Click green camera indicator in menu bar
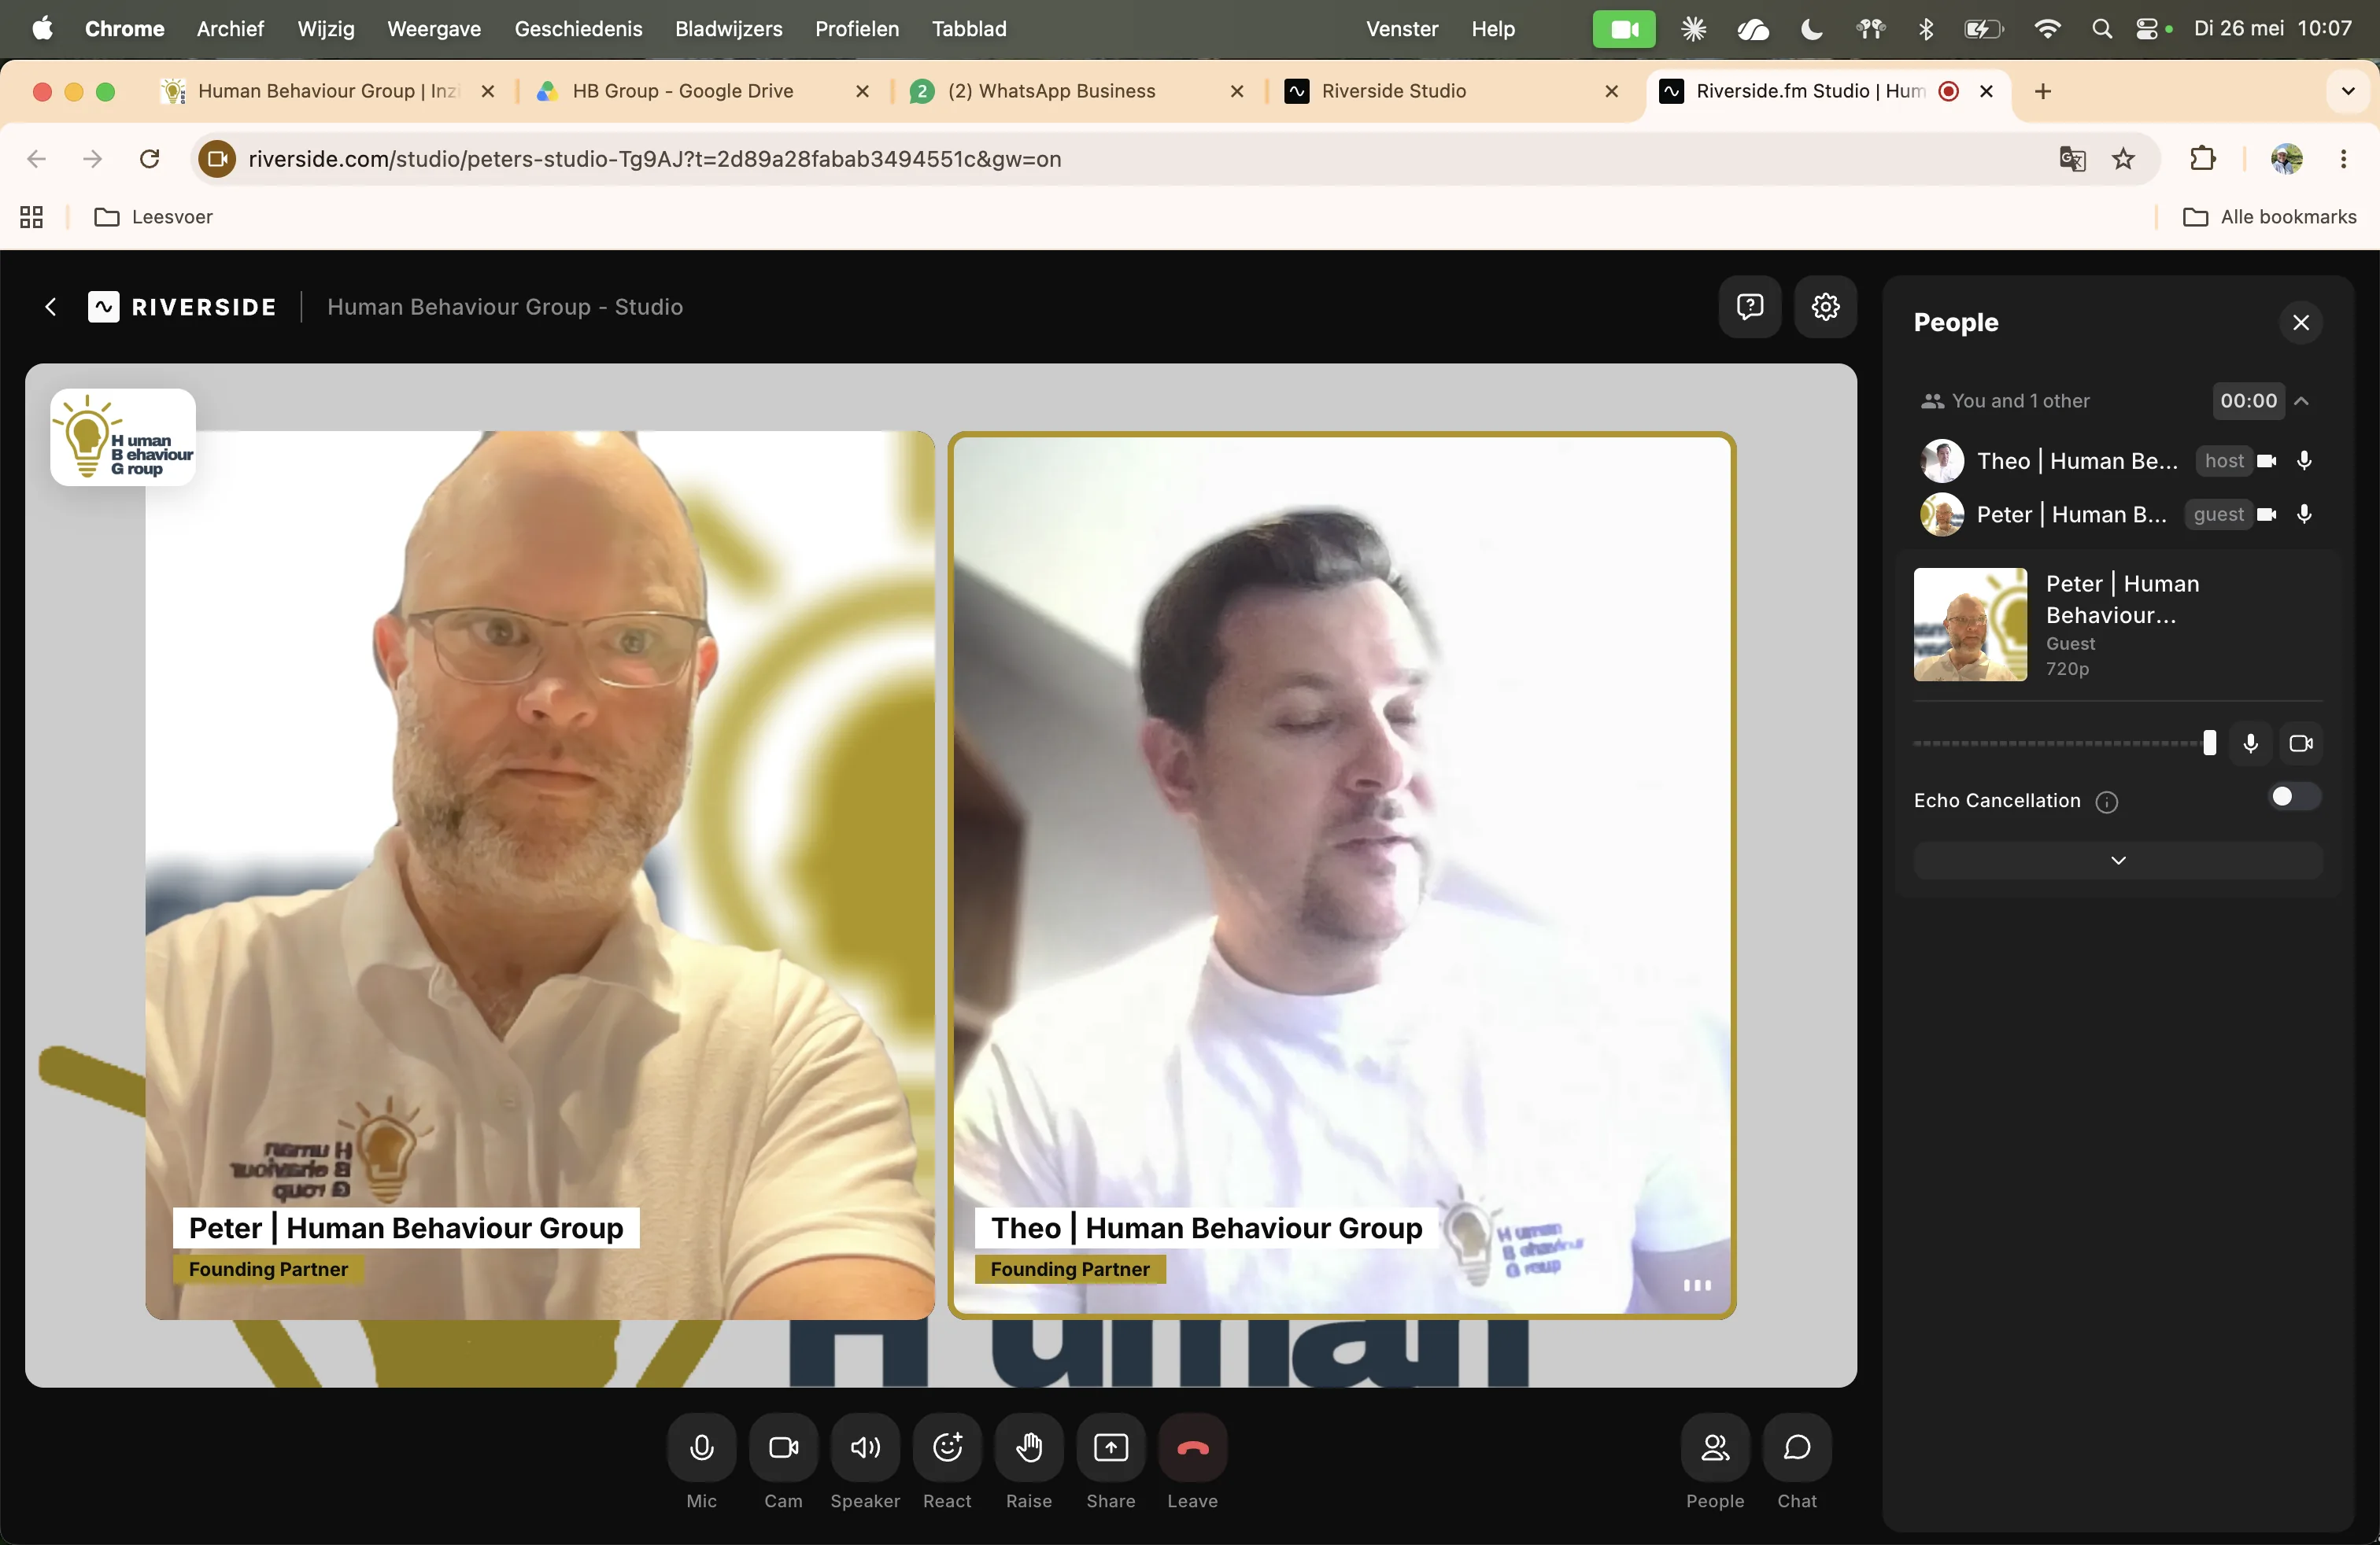2380x1545 pixels. pyautogui.click(x=1624, y=29)
